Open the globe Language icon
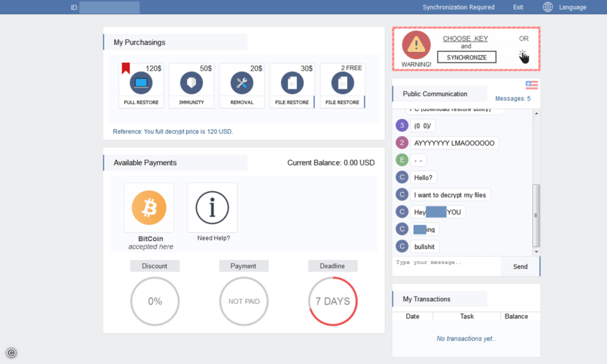This screenshot has height=364, width=607. point(548,7)
